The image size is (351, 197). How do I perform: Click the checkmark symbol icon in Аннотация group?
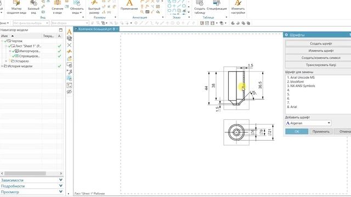pos(152,12)
